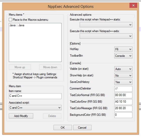Image resolution: width=141 pixels, height=137 pixels.
Task: Dismiss the dialog with Cancel
Action: coord(82,127)
